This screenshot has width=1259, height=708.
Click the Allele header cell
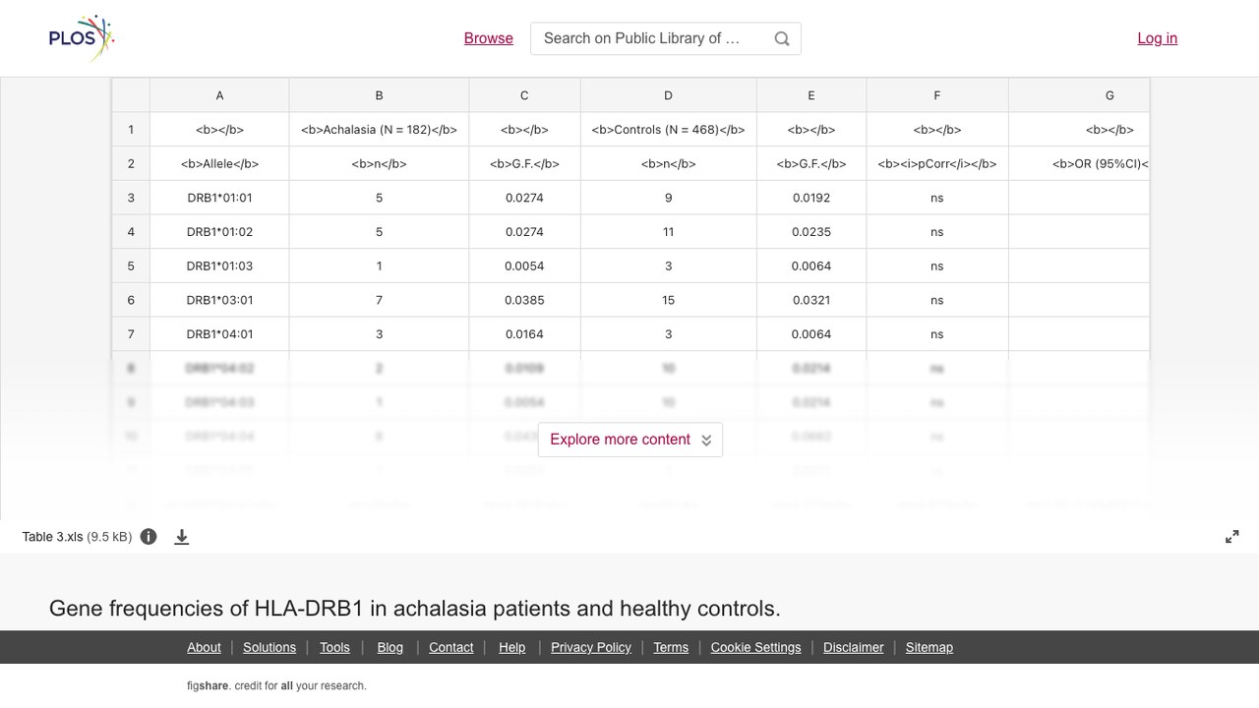click(x=219, y=163)
